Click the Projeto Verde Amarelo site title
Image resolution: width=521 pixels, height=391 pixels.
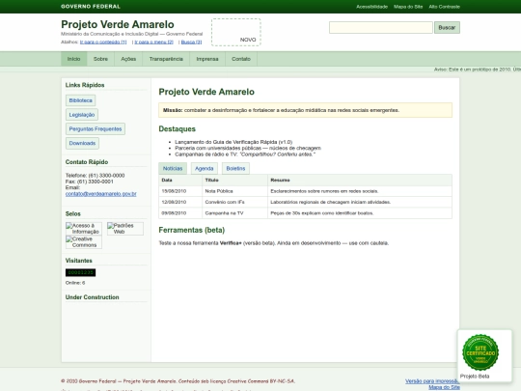[118, 24]
